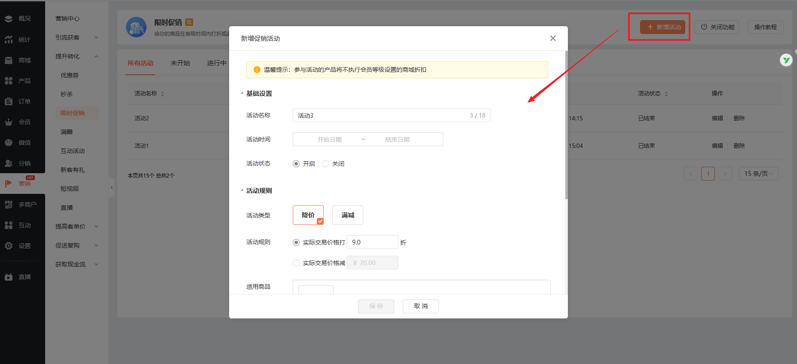
Task: Click the 开始日期 date field
Action: (329, 140)
